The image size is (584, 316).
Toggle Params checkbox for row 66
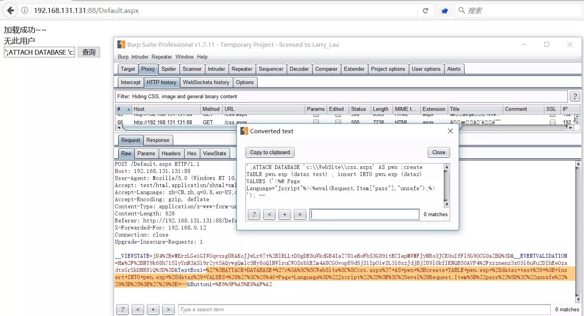click(316, 122)
